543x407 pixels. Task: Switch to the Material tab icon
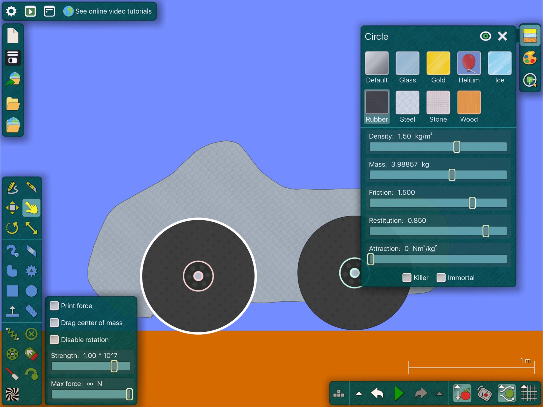point(530,36)
